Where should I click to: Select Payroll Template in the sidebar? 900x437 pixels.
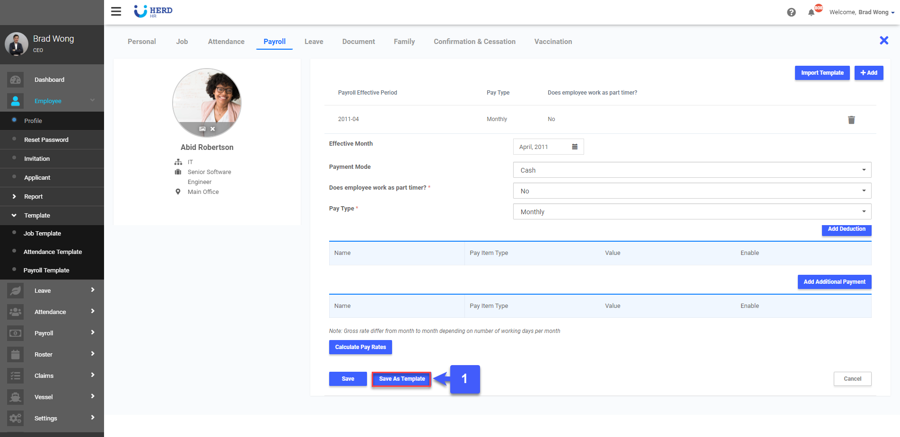[47, 270]
